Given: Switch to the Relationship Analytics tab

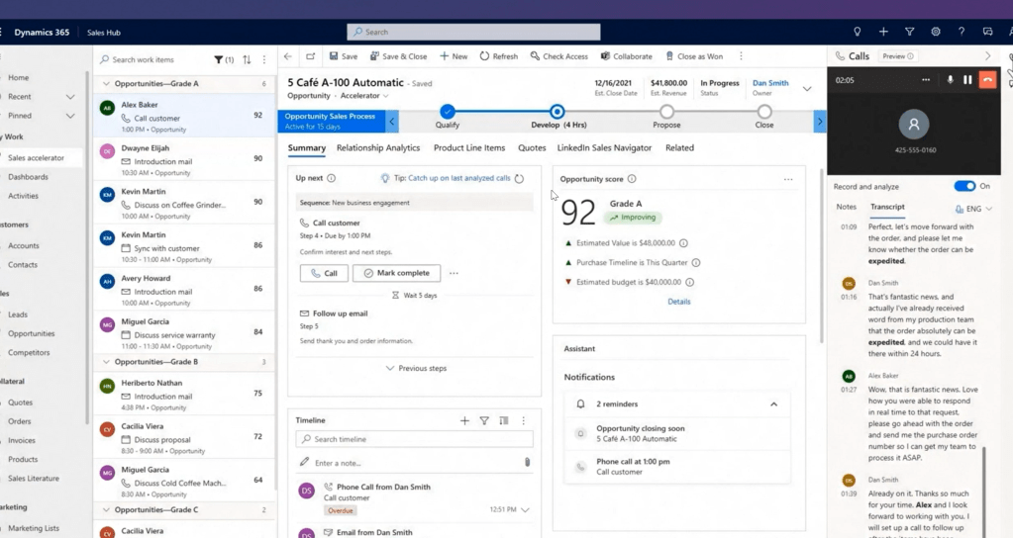Looking at the screenshot, I should click(x=378, y=148).
